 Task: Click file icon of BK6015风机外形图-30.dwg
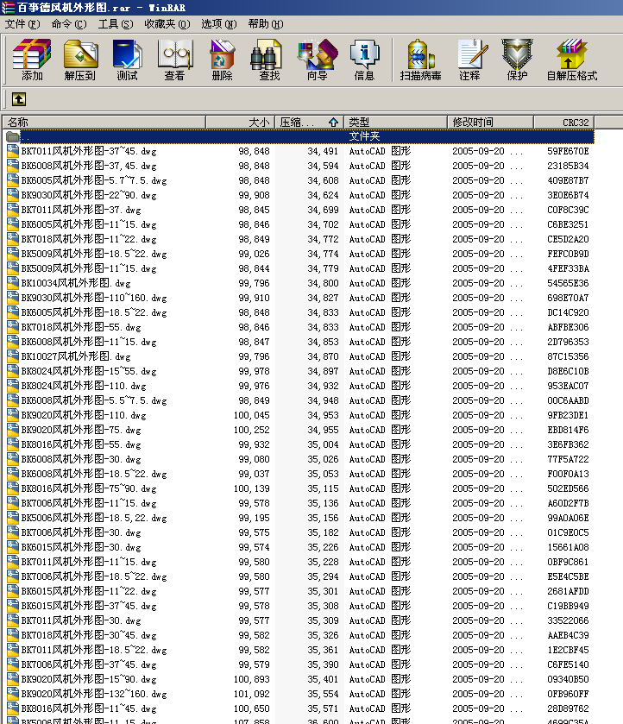click(13, 547)
